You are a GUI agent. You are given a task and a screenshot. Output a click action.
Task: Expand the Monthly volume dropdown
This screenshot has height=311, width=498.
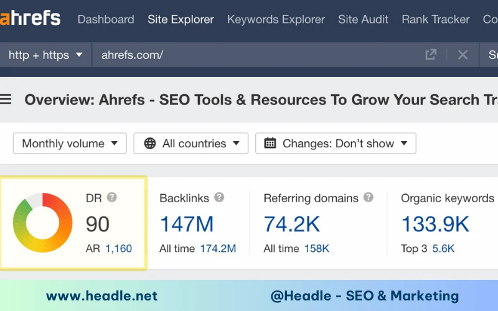(70, 144)
